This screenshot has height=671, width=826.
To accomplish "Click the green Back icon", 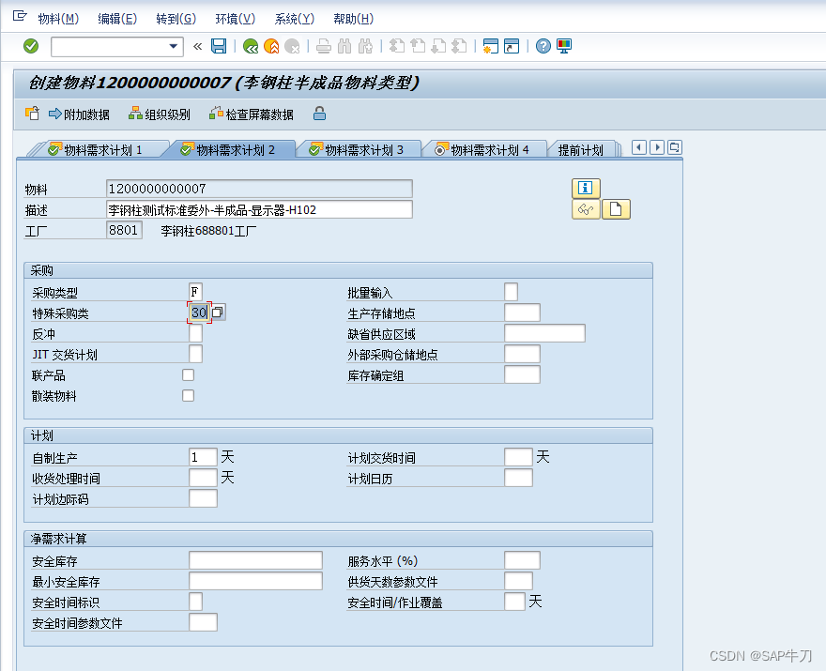I will pyautogui.click(x=251, y=46).
